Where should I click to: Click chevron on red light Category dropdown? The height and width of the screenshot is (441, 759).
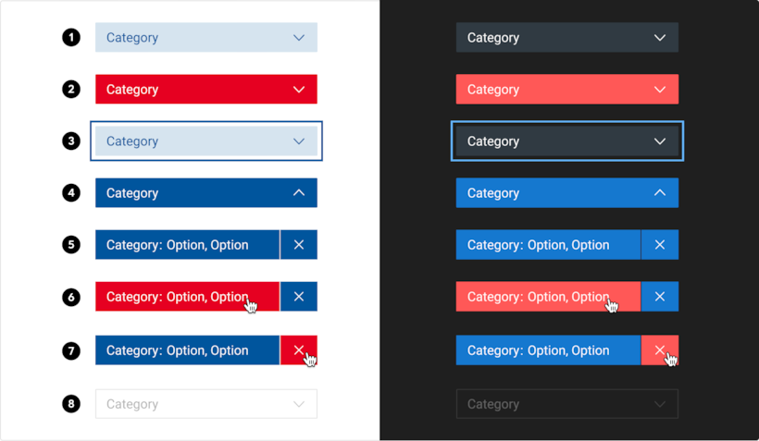pos(298,90)
